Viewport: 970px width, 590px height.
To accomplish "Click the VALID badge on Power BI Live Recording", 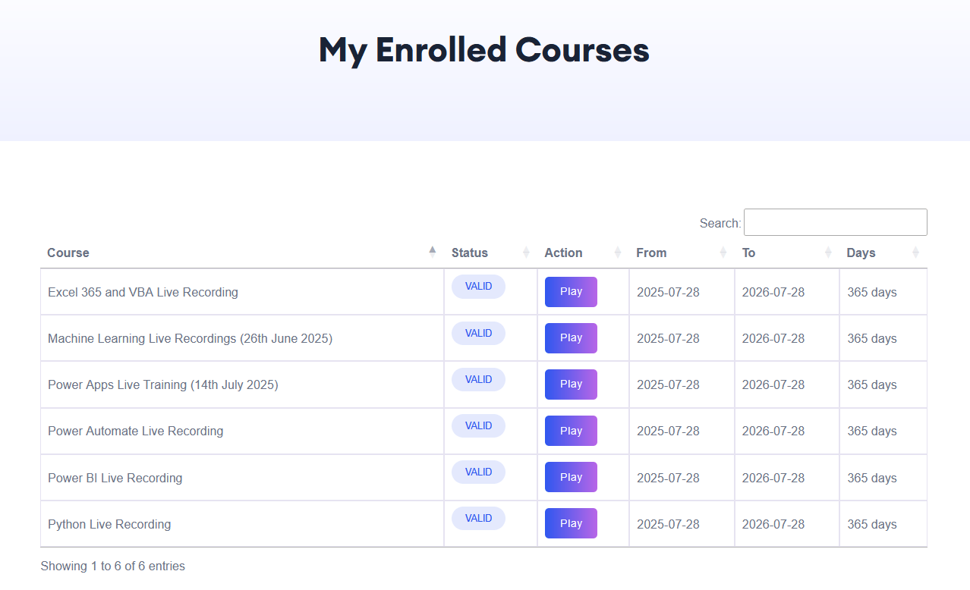I will (478, 472).
